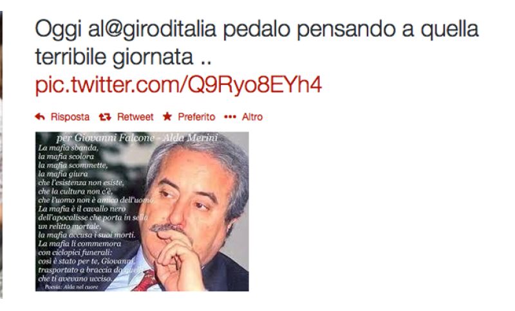Open the pic.twitter.com/Q9Ryo8EYh4 link
This screenshot has width=515, height=311.
tap(178, 85)
